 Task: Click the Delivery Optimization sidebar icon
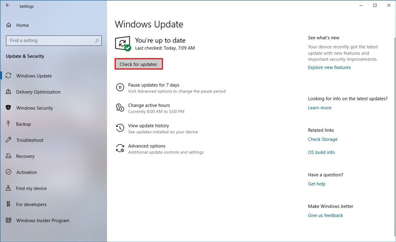click(x=9, y=92)
